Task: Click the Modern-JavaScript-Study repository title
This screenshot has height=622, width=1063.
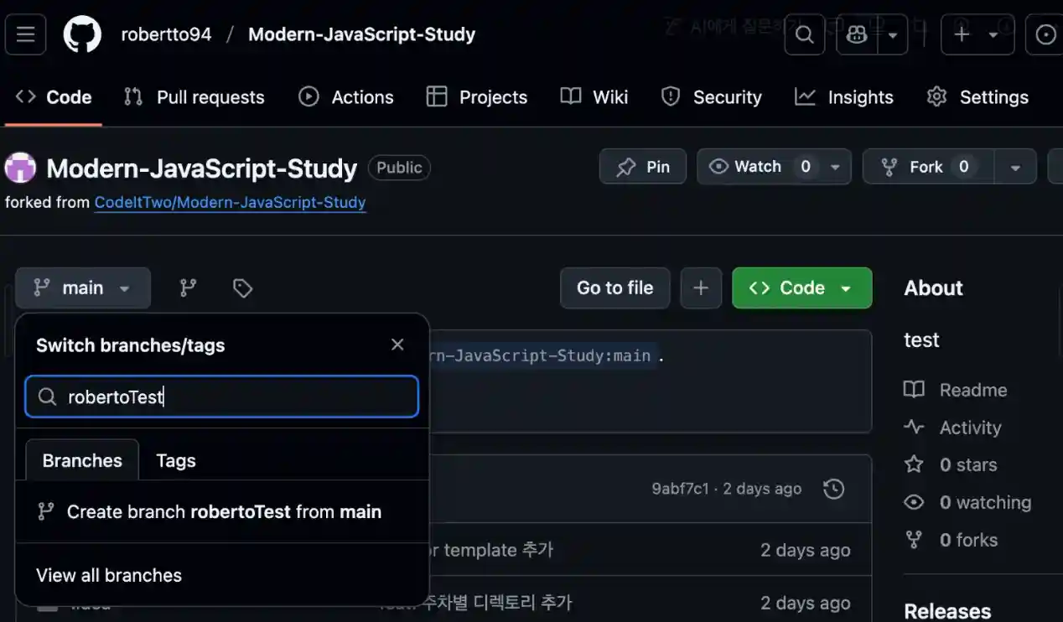Action: [x=202, y=168]
